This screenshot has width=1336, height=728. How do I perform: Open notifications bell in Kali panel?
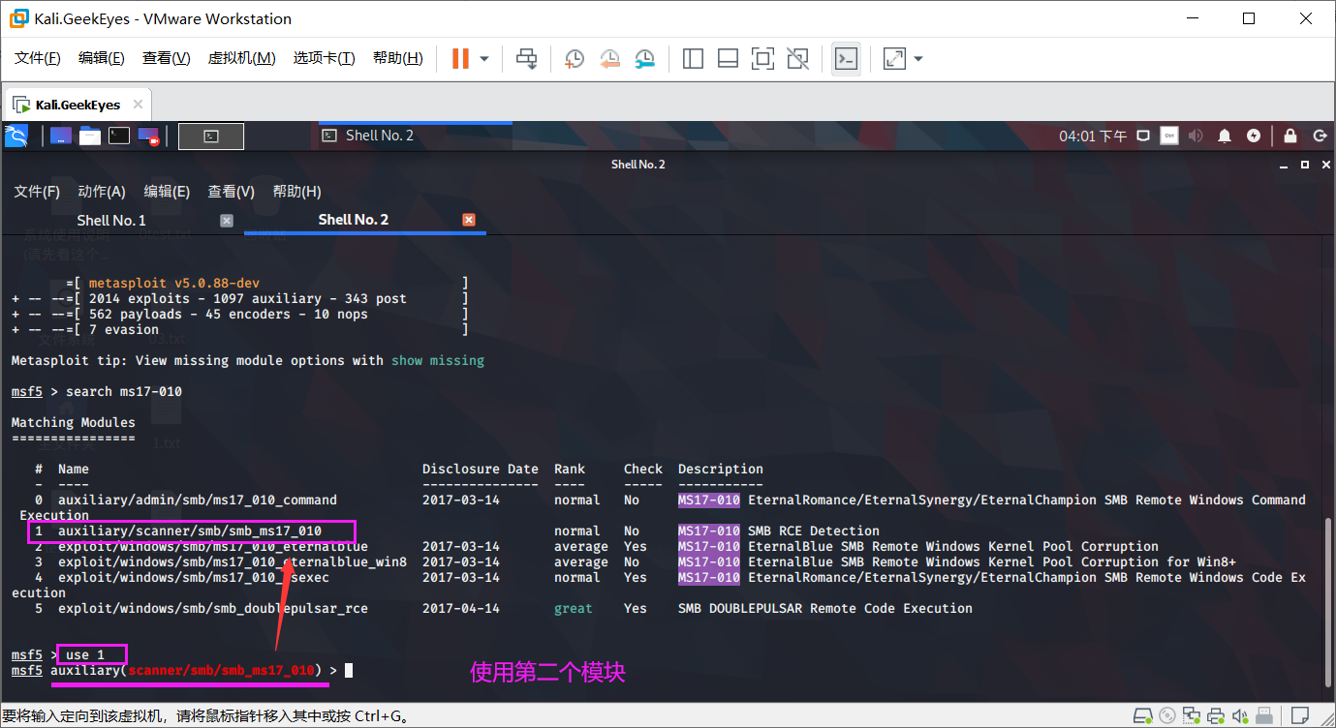click(1226, 136)
